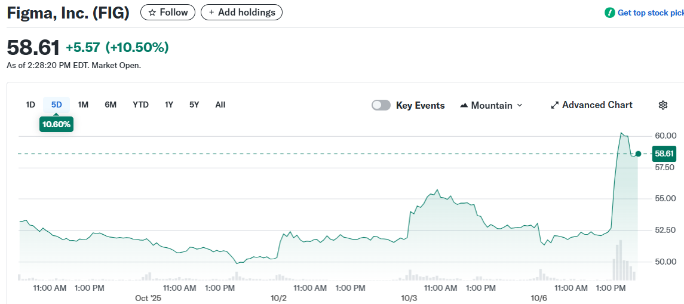This screenshot has height=304, width=684.
Task: Select the 5D time range
Action: (x=57, y=105)
